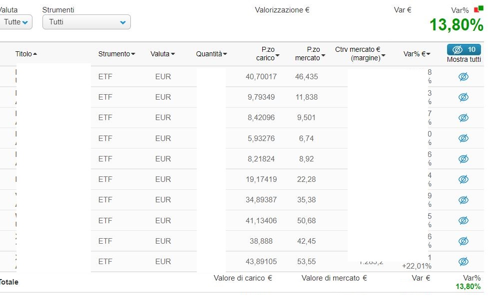The height and width of the screenshot is (296, 491).
Task: Hide the row with market price 11,838
Action: pos(464,97)
